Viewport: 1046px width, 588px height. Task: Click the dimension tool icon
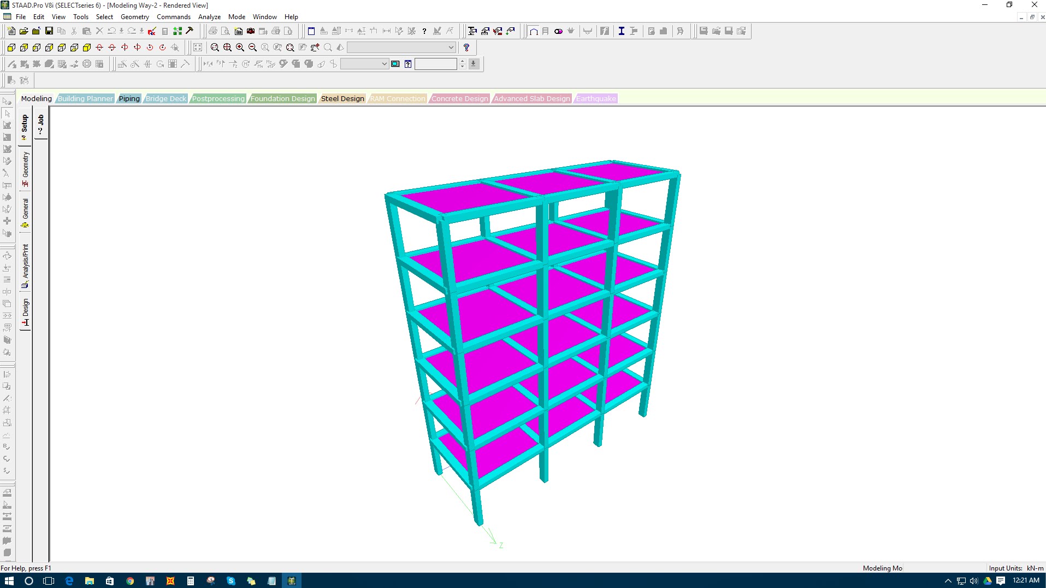point(387,31)
